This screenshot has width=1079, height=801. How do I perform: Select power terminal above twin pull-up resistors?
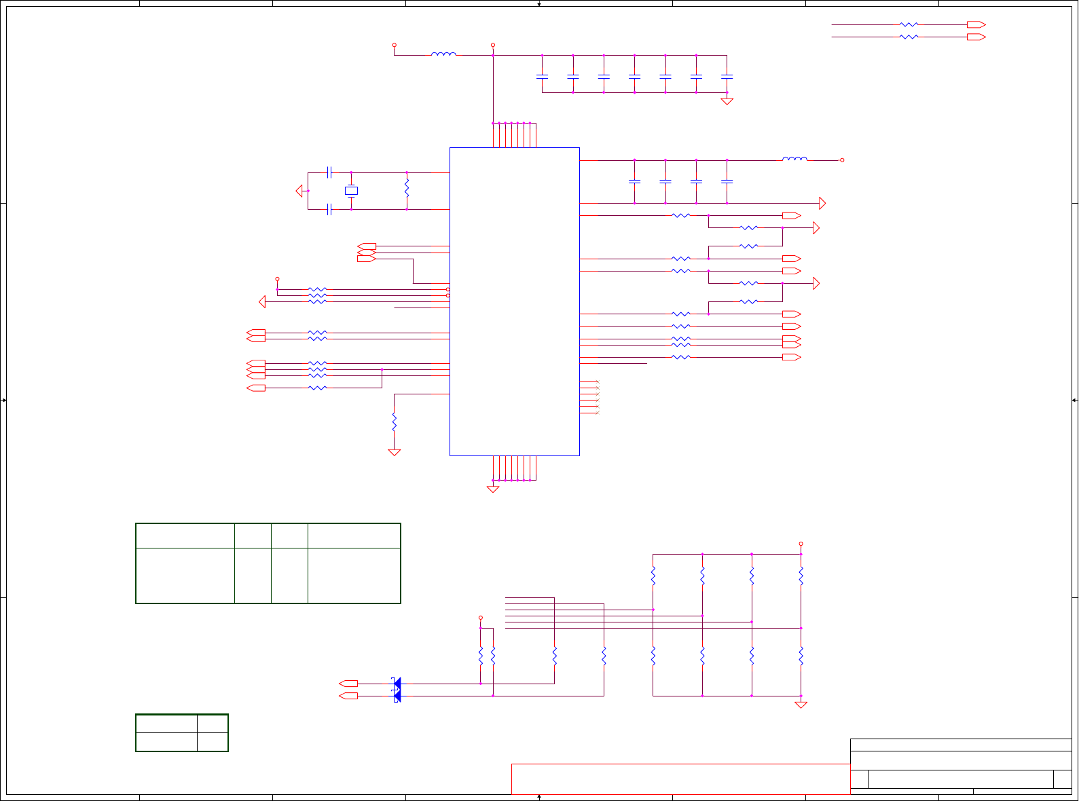pyautogui.click(x=481, y=618)
